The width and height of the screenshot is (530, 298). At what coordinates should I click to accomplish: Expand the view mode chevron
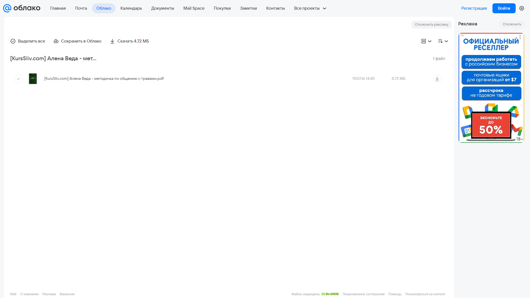[430, 41]
